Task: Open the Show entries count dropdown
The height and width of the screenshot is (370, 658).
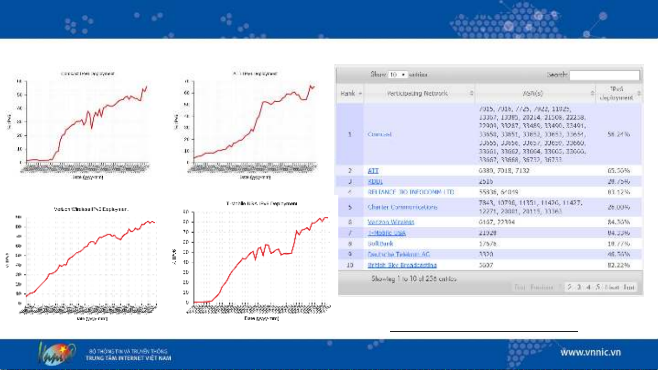Action: [x=398, y=75]
